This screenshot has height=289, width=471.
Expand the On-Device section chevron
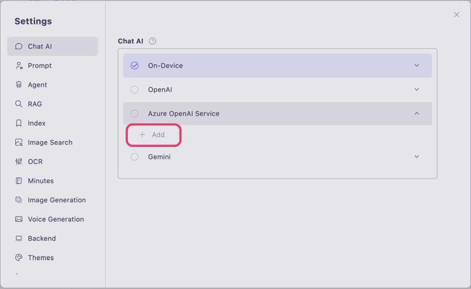coord(417,65)
